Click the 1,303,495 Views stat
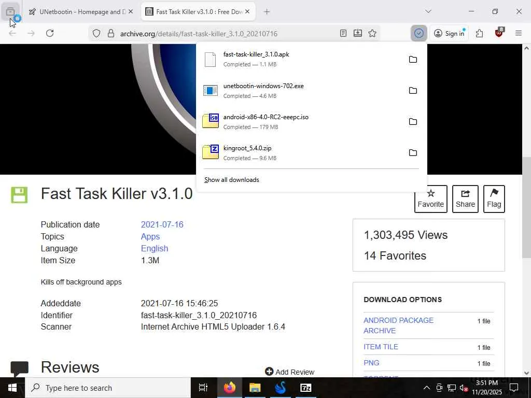The height and width of the screenshot is (398, 531). (x=406, y=235)
